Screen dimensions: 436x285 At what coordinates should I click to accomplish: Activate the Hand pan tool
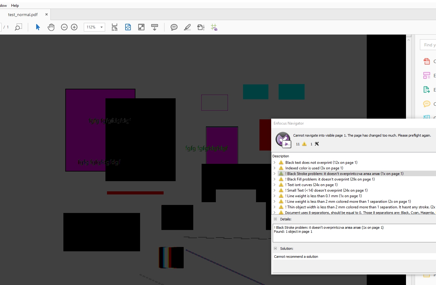(51, 27)
